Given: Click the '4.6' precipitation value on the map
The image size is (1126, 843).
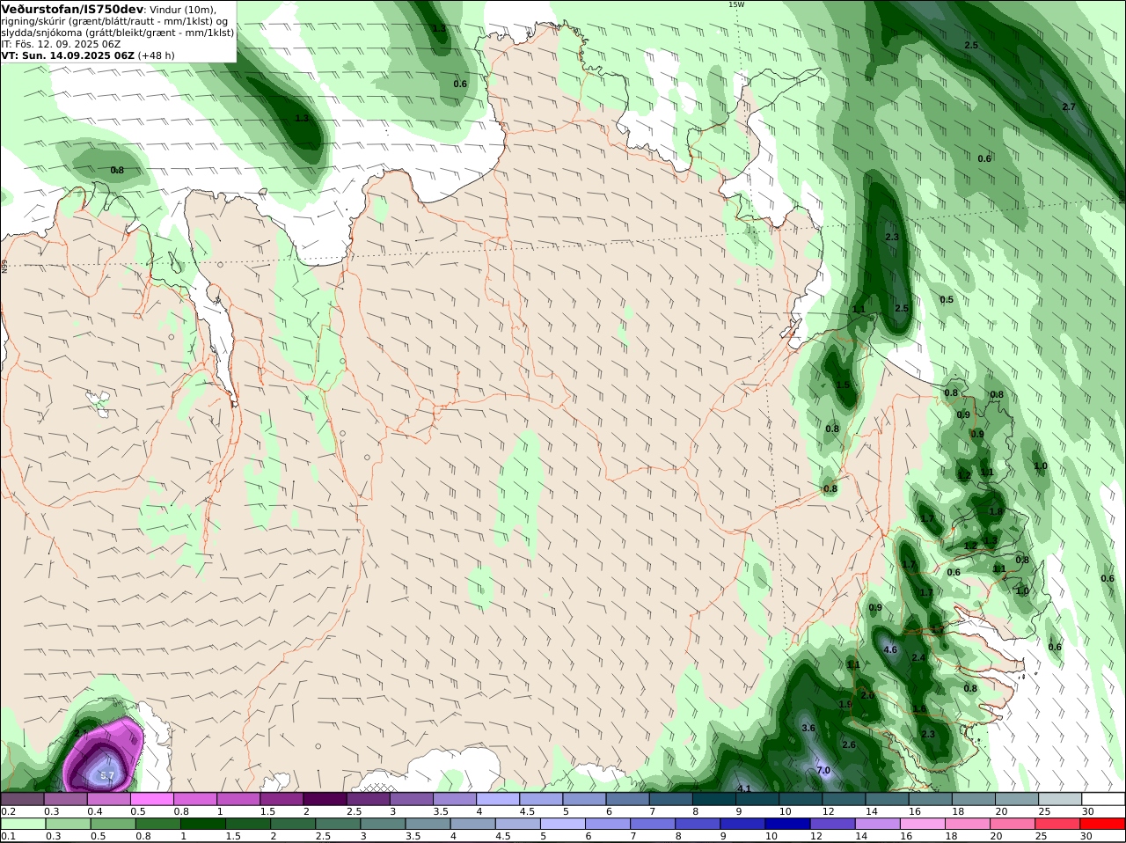Looking at the screenshot, I should pos(889,650).
